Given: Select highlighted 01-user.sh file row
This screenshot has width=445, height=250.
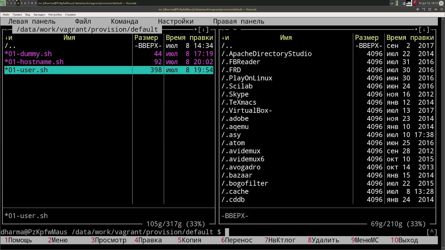Looking at the screenshot, I should pos(109,70).
